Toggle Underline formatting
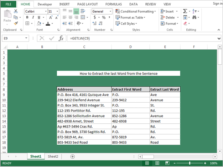The image size is (223, 167). (39, 17)
